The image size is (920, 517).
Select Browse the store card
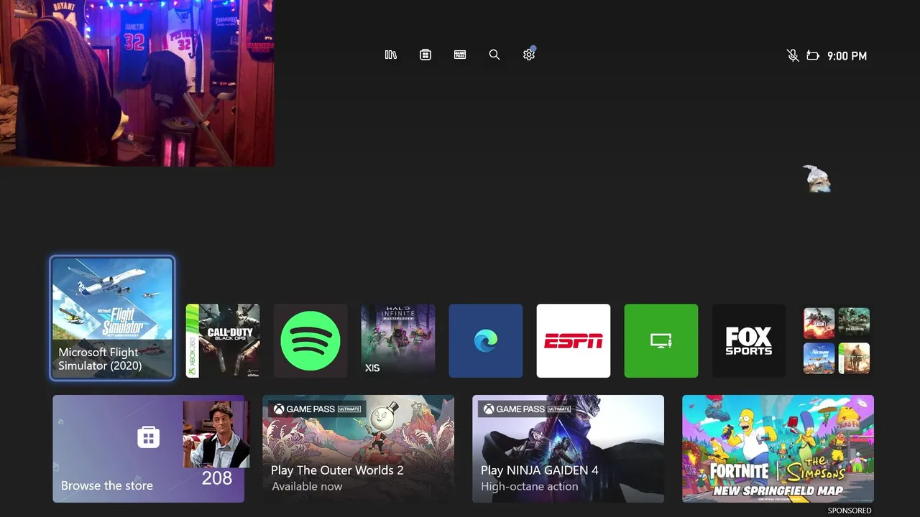tap(148, 449)
